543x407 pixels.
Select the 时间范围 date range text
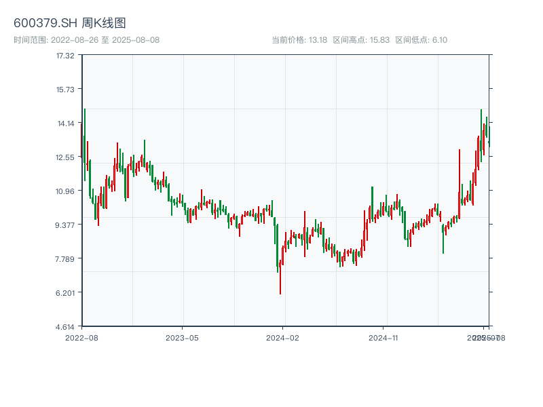tap(86, 40)
